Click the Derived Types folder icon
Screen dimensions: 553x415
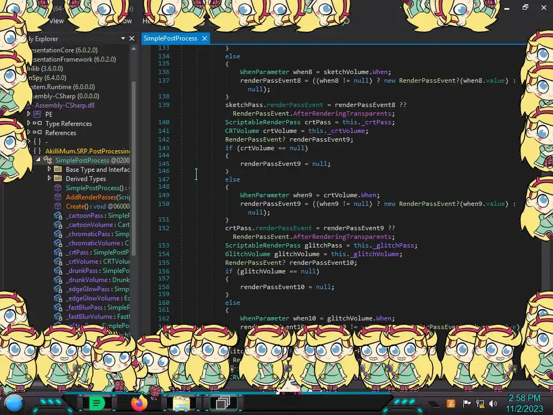point(58,178)
